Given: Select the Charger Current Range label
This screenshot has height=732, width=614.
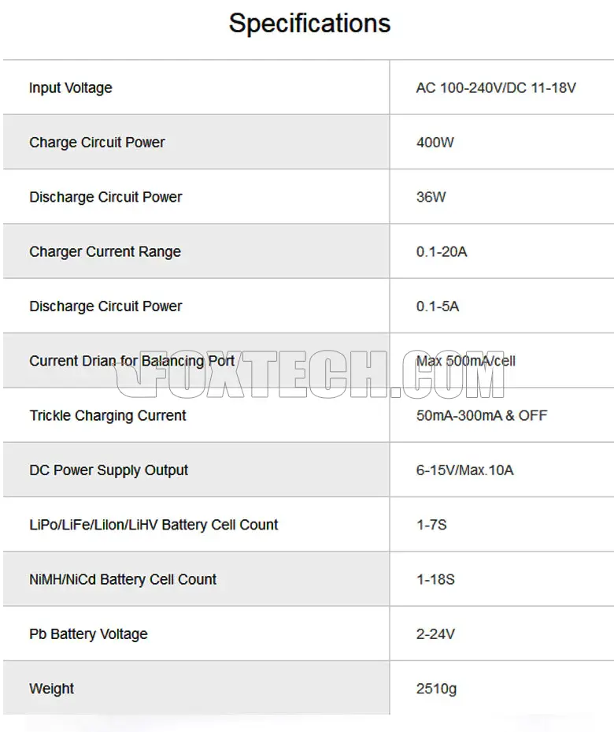Looking at the screenshot, I should click(105, 252).
